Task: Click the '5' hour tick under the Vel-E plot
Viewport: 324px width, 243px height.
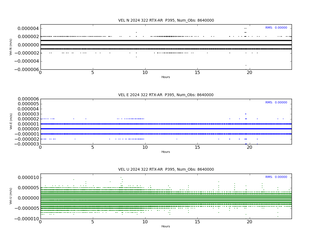Action: (93, 147)
